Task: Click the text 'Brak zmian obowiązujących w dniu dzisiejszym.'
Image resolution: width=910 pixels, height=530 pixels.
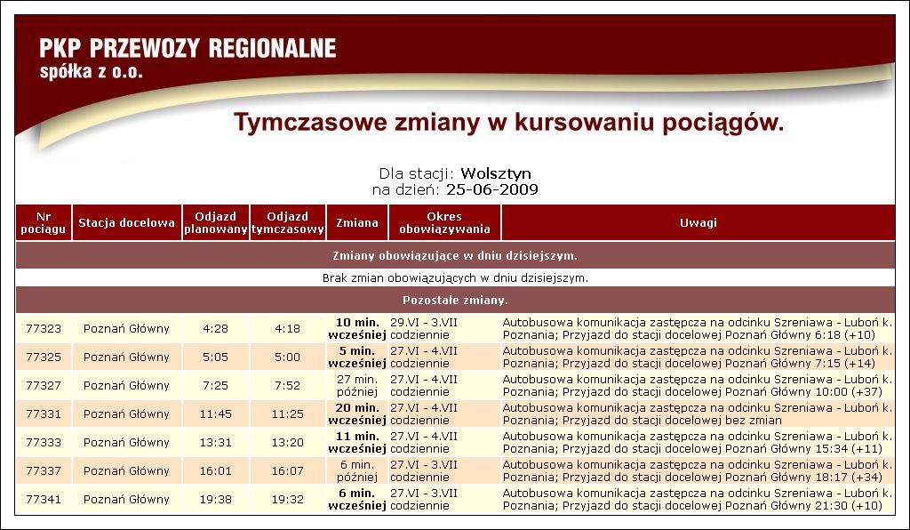Action: [x=455, y=278]
